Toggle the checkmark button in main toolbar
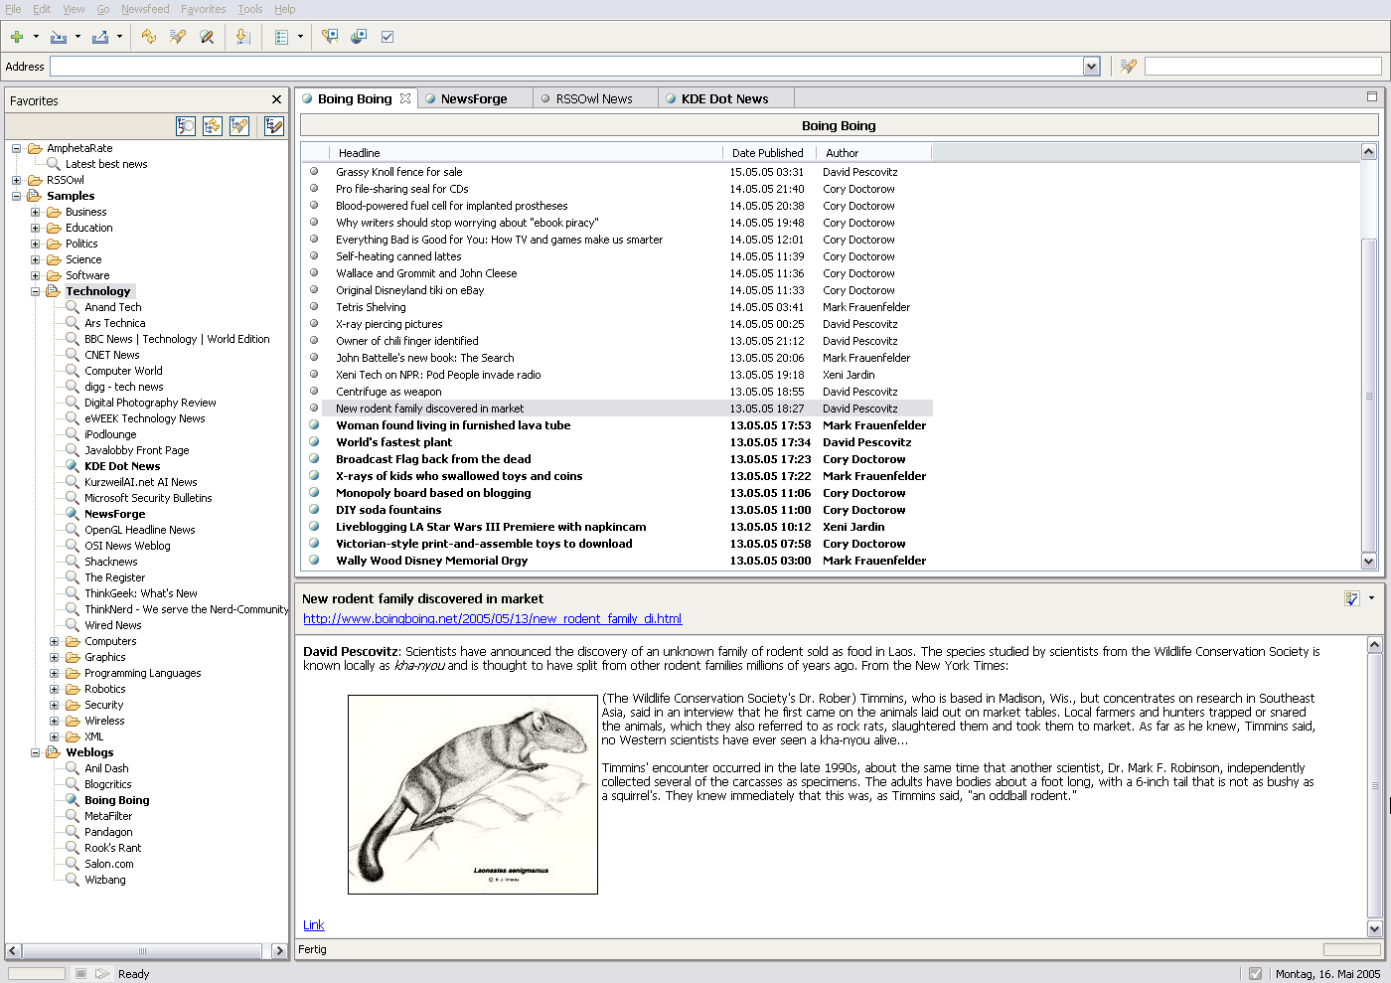The width and height of the screenshot is (1391, 983). [x=387, y=37]
